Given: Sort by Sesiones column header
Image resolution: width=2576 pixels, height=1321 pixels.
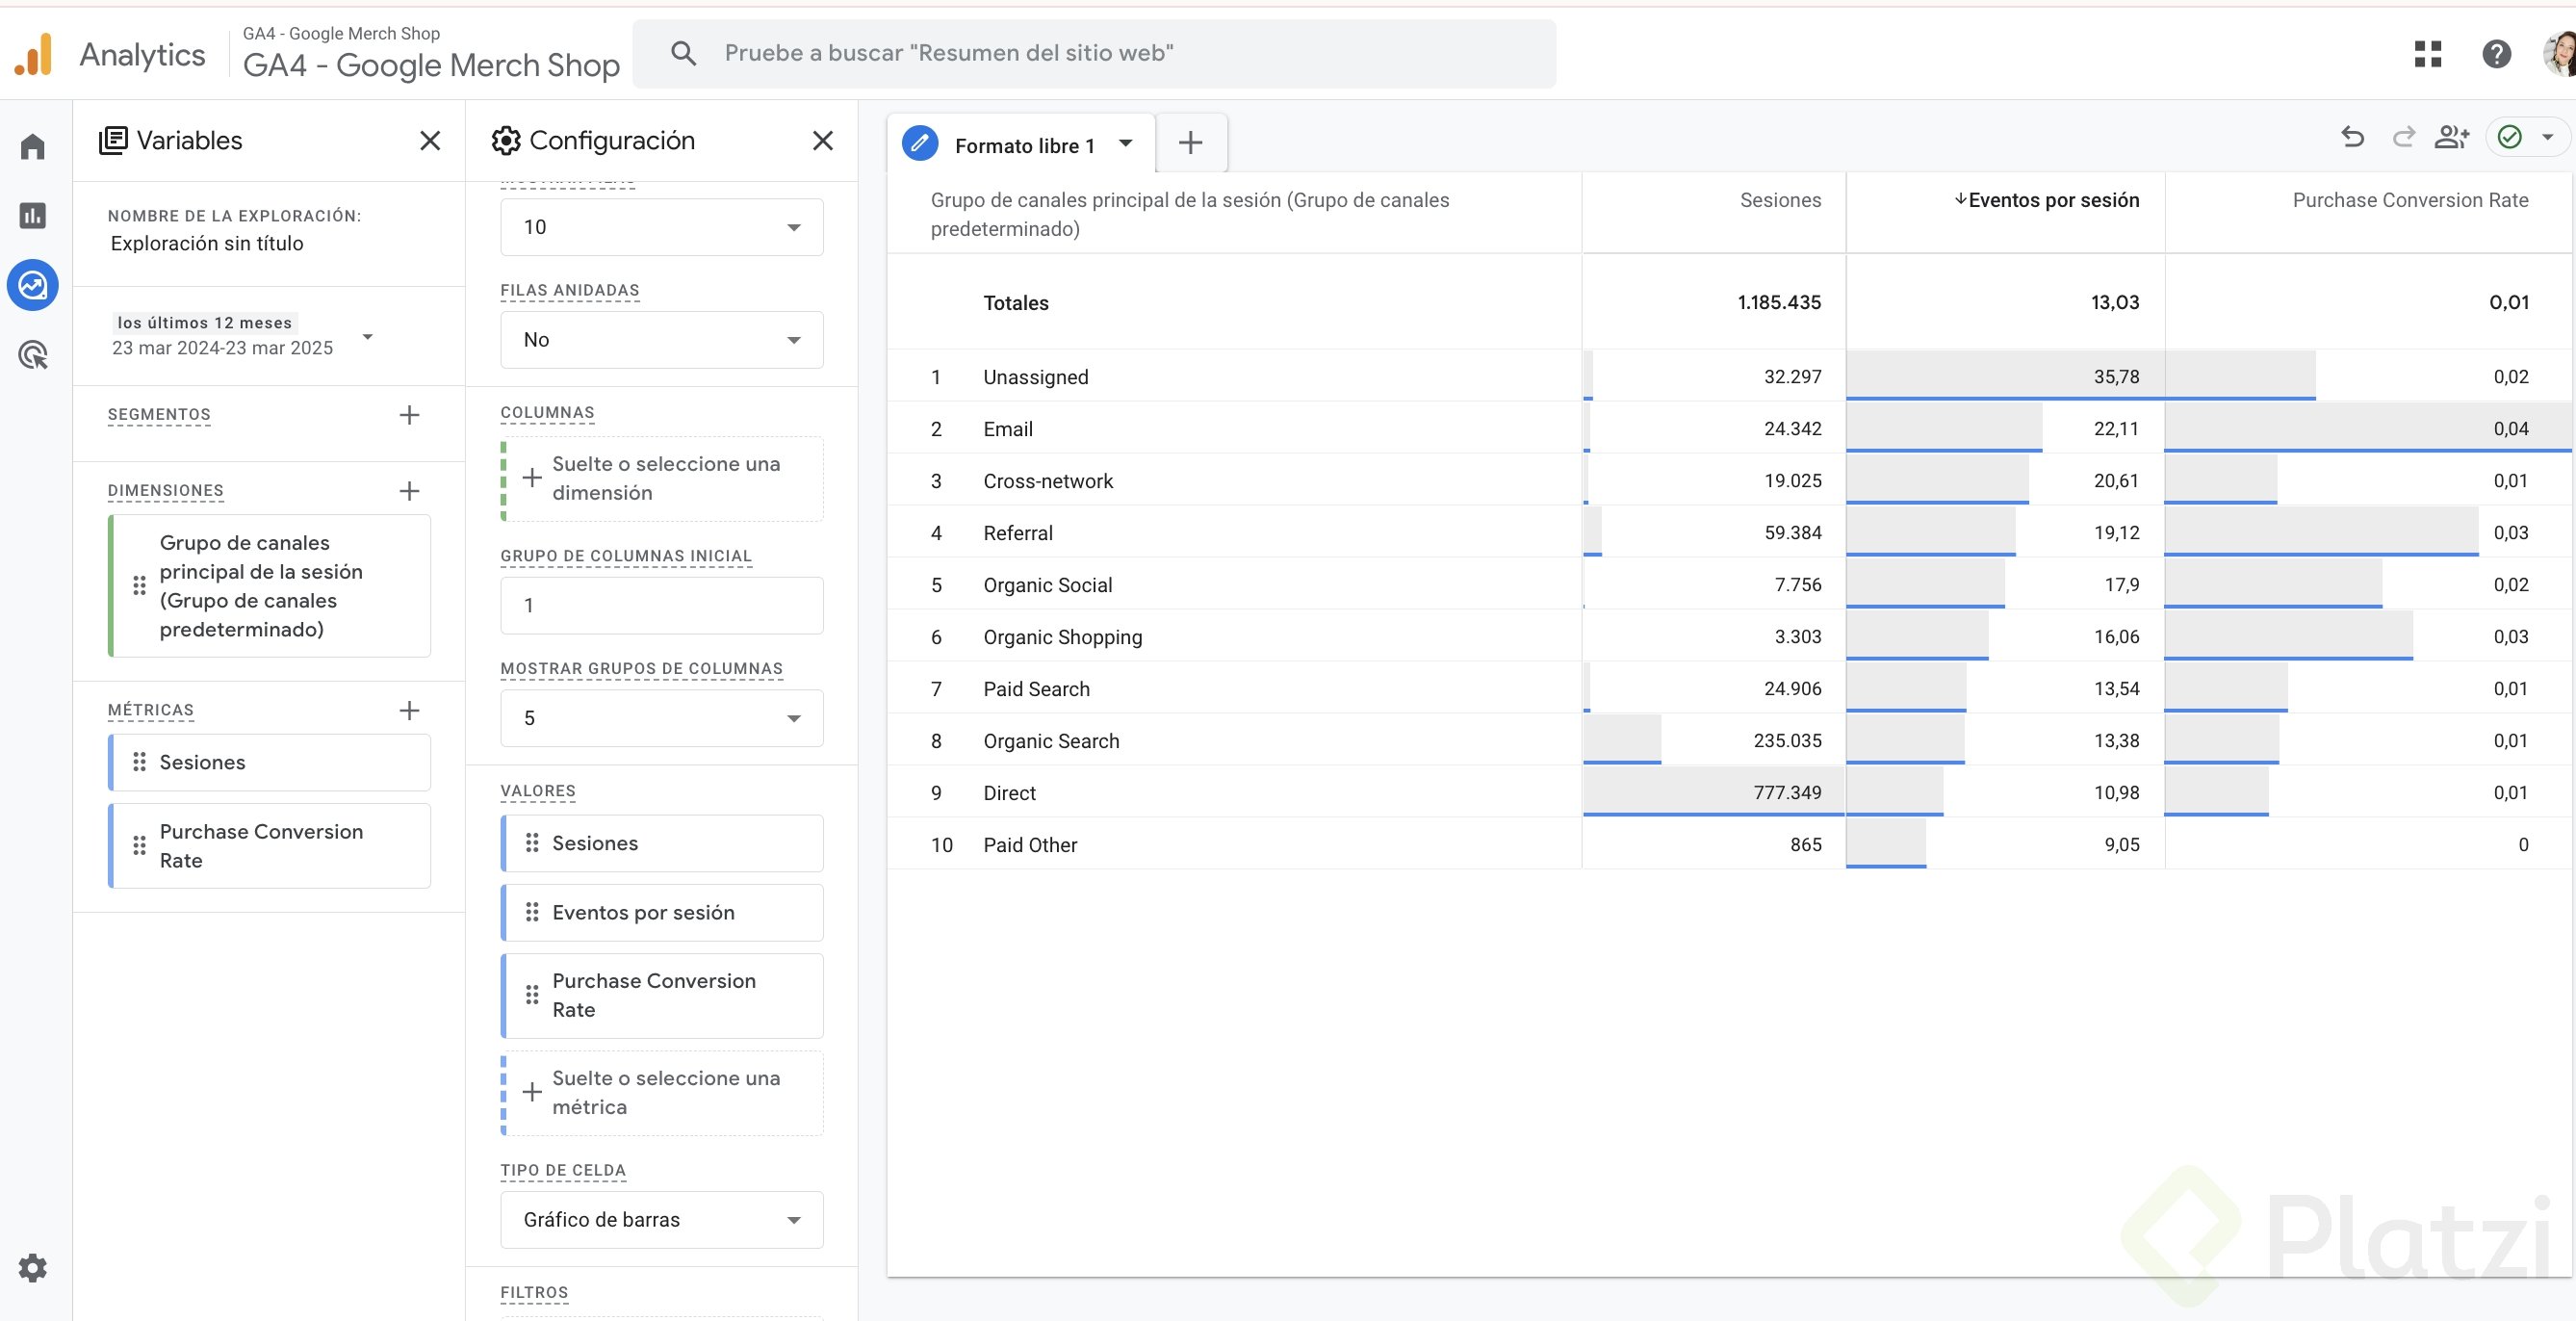Looking at the screenshot, I should coord(1780,200).
